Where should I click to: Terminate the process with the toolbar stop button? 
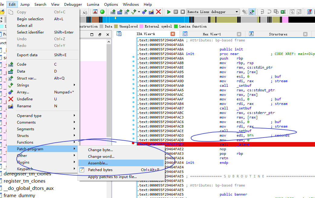182,12
